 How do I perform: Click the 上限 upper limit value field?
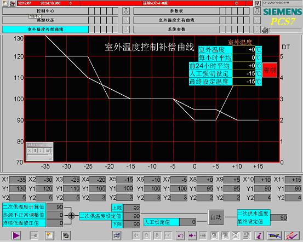pos(132,208)
